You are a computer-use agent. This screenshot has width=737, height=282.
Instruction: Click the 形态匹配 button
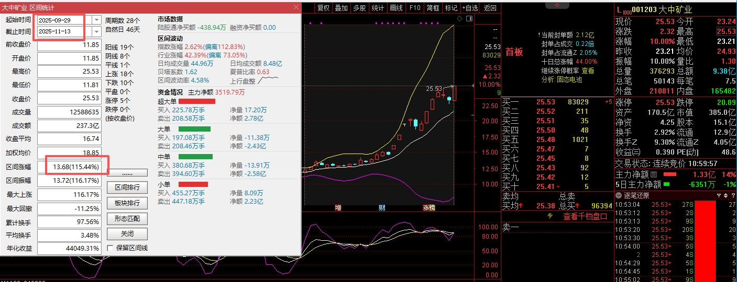127,219
